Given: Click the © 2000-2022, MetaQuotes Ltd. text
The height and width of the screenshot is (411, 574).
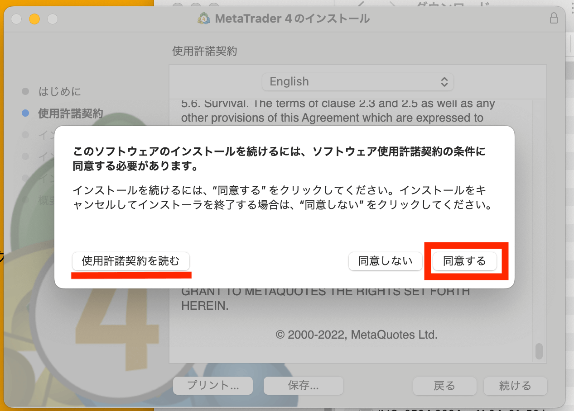Looking at the screenshot, I should click(357, 335).
